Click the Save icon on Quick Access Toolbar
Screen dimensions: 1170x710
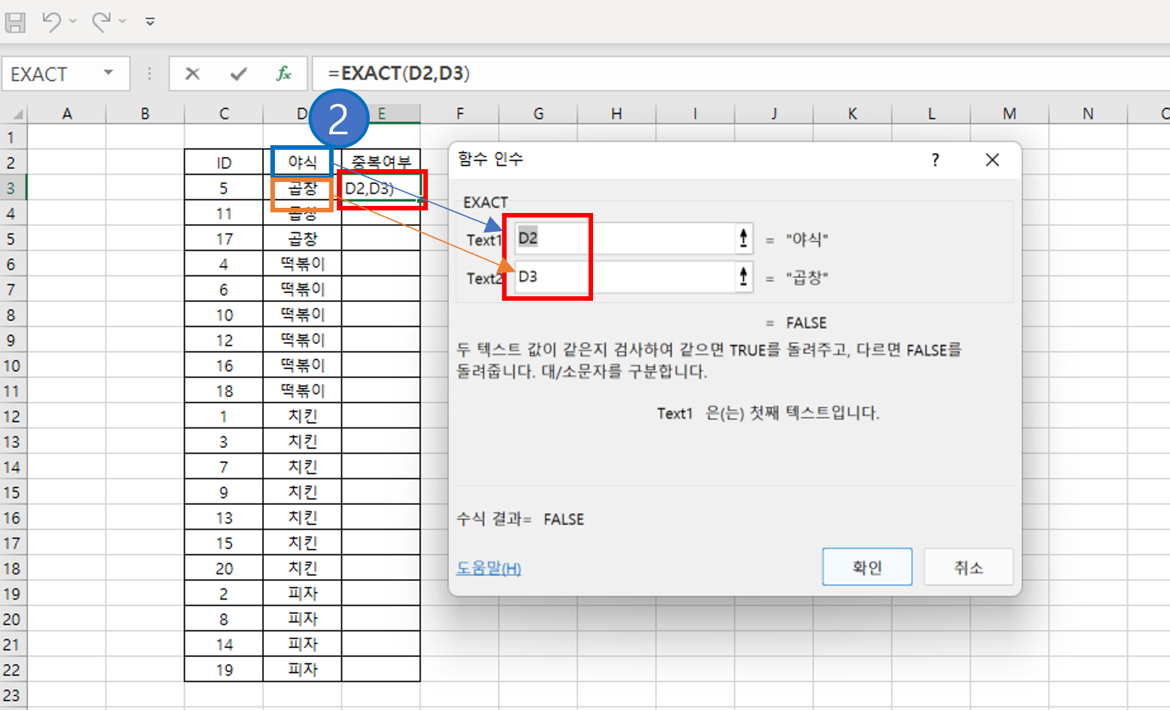pos(16,21)
